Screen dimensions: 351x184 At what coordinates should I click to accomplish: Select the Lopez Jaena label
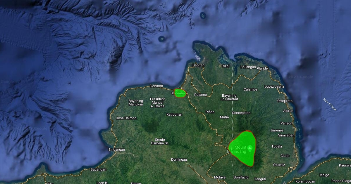[x=274, y=86]
